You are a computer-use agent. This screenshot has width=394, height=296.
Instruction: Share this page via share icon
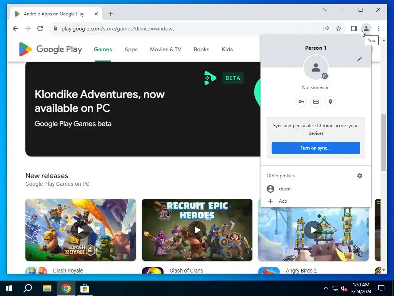click(326, 29)
